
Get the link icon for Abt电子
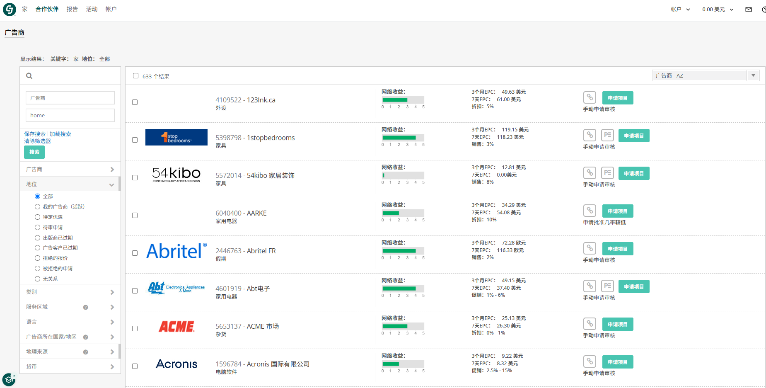tap(590, 286)
